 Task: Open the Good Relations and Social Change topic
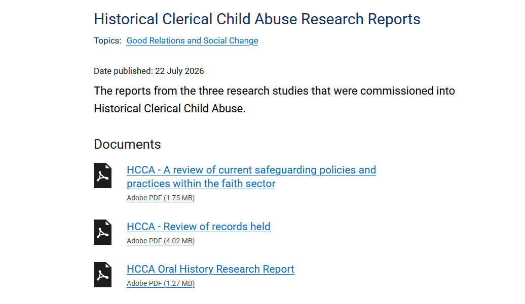[x=192, y=41]
